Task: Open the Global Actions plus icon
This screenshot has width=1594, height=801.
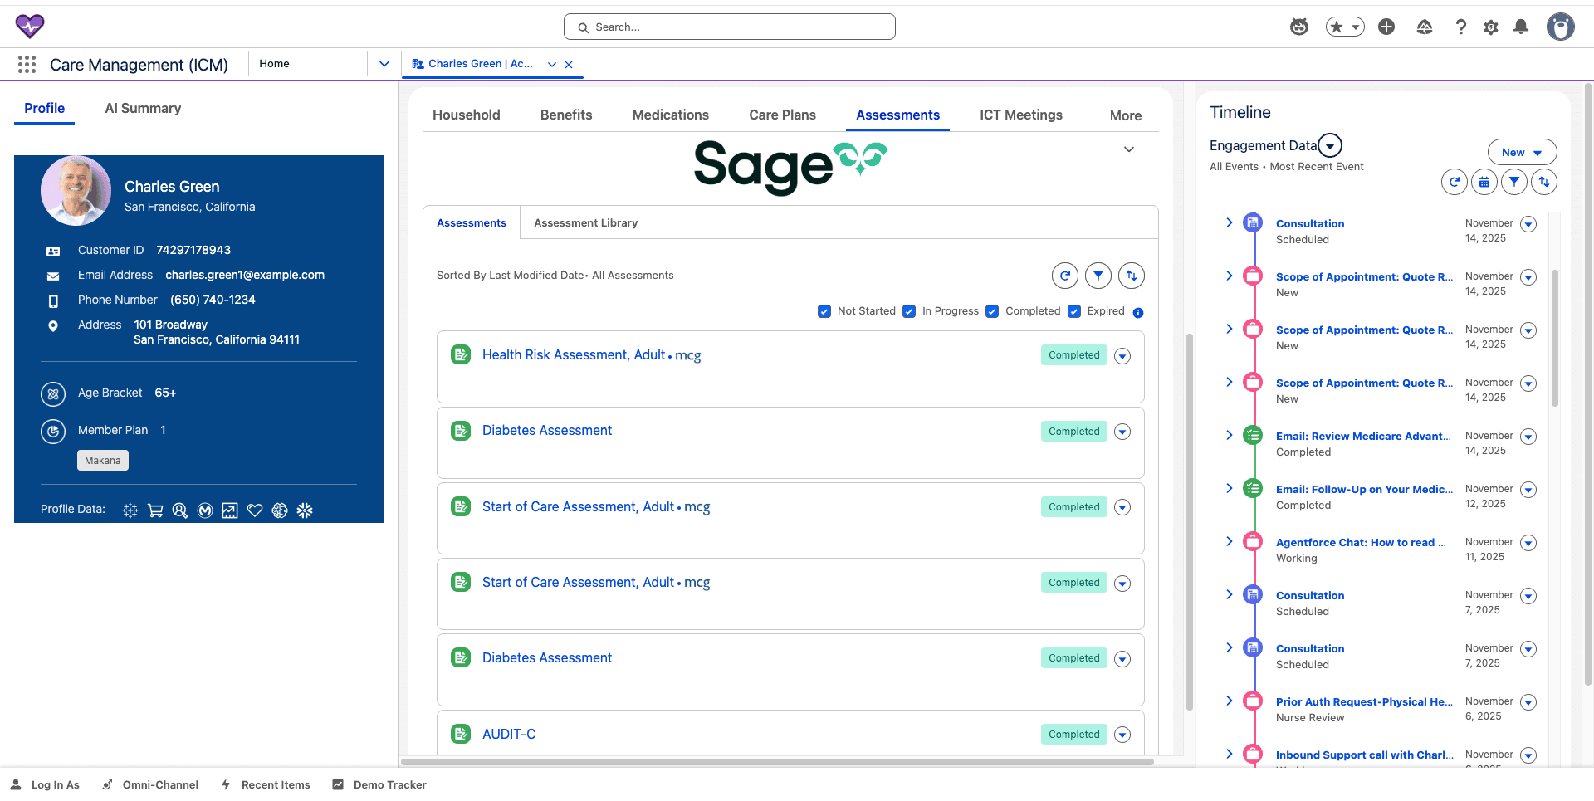Action: pos(1386,27)
